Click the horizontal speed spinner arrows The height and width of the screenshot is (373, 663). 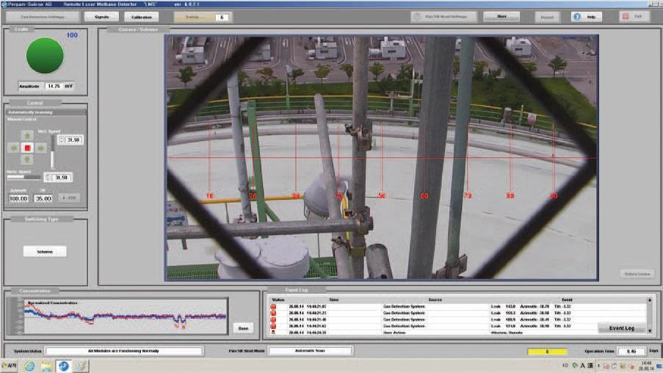48,178
